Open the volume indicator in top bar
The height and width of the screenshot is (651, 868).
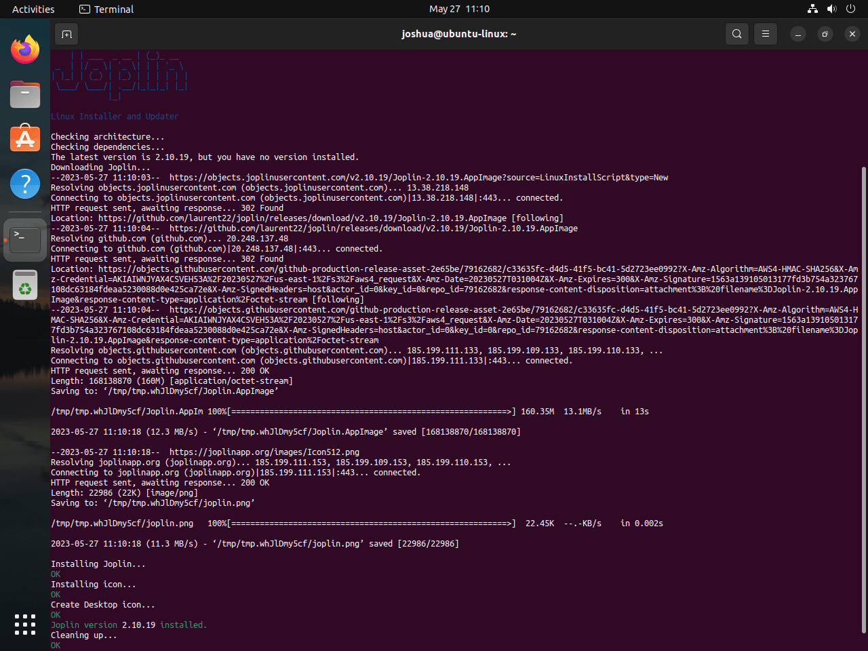[x=831, y=9]
